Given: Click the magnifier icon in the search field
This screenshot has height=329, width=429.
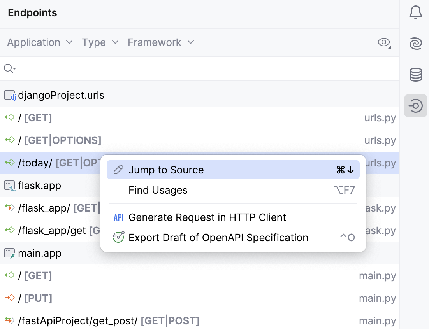Looking at the screenshot, I should [x=9, y=68].
